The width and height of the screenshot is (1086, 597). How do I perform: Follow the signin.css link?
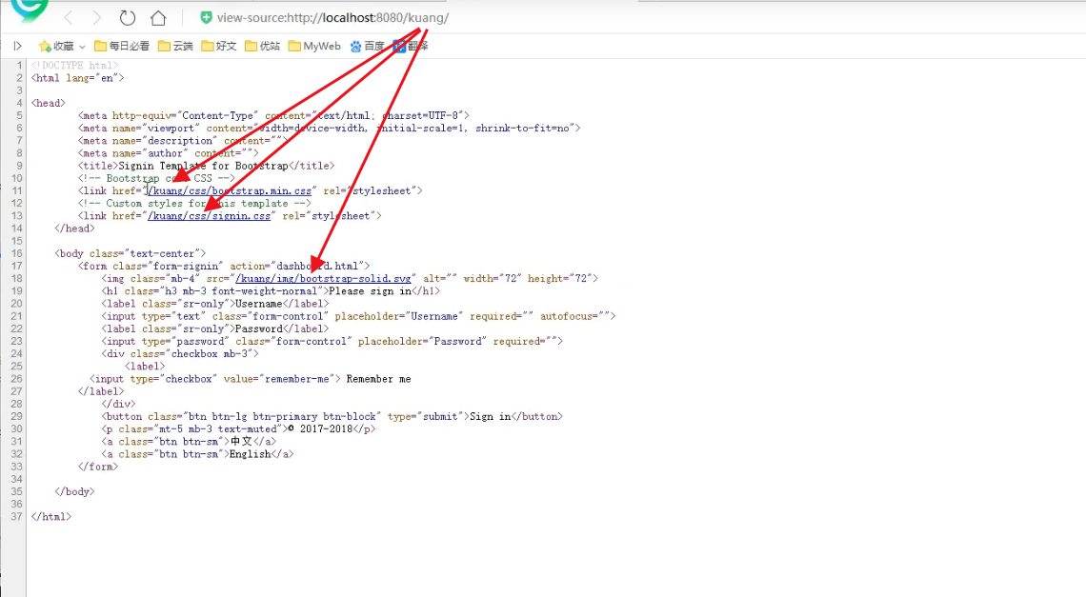210,215
